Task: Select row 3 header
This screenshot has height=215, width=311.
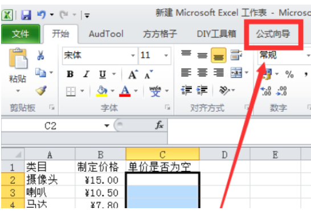Action: point(13,192)
